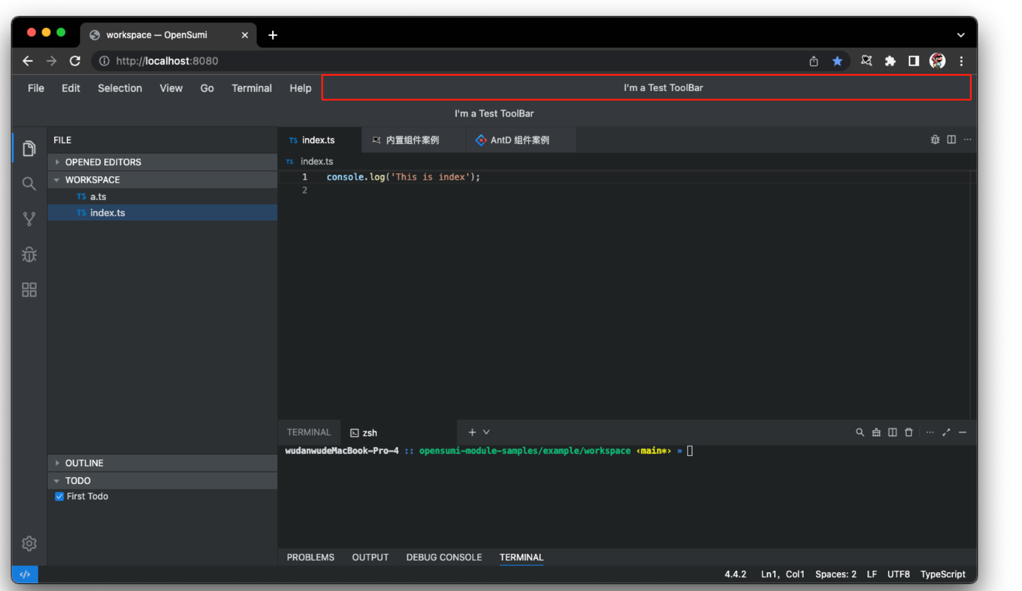
Task: Open the Terminal menu
Action: [x=252, y=88]
